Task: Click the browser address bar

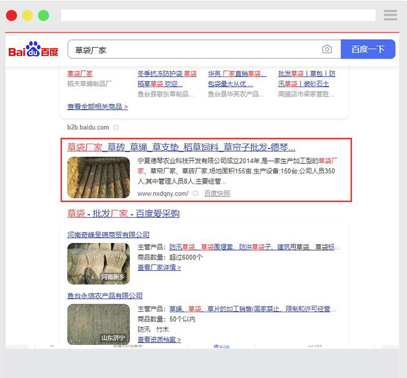Action: 218,15
